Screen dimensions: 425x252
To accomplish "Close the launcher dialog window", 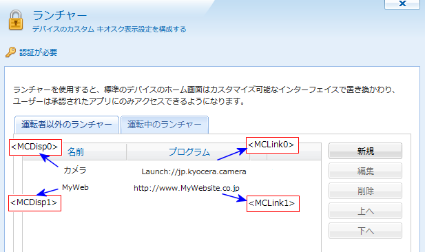I will pos(402,4).
